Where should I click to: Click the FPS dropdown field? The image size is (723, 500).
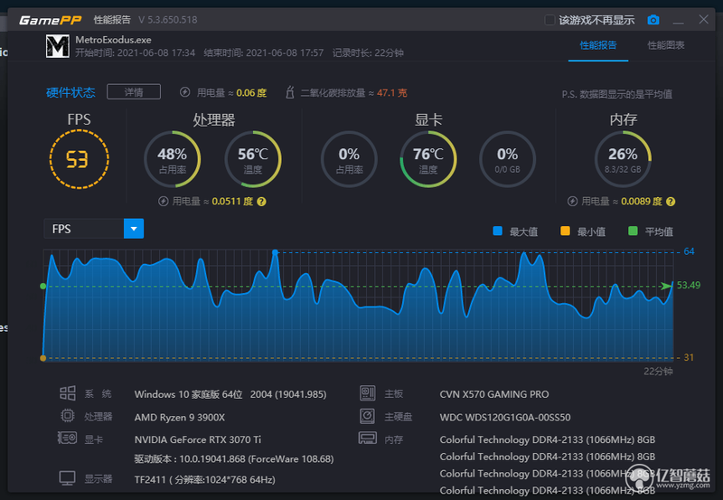click(x=94, y=229)
